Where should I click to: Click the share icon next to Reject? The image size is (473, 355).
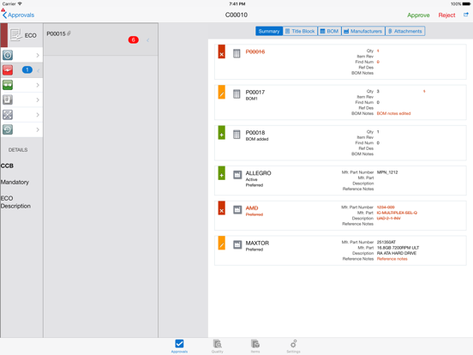466,15
